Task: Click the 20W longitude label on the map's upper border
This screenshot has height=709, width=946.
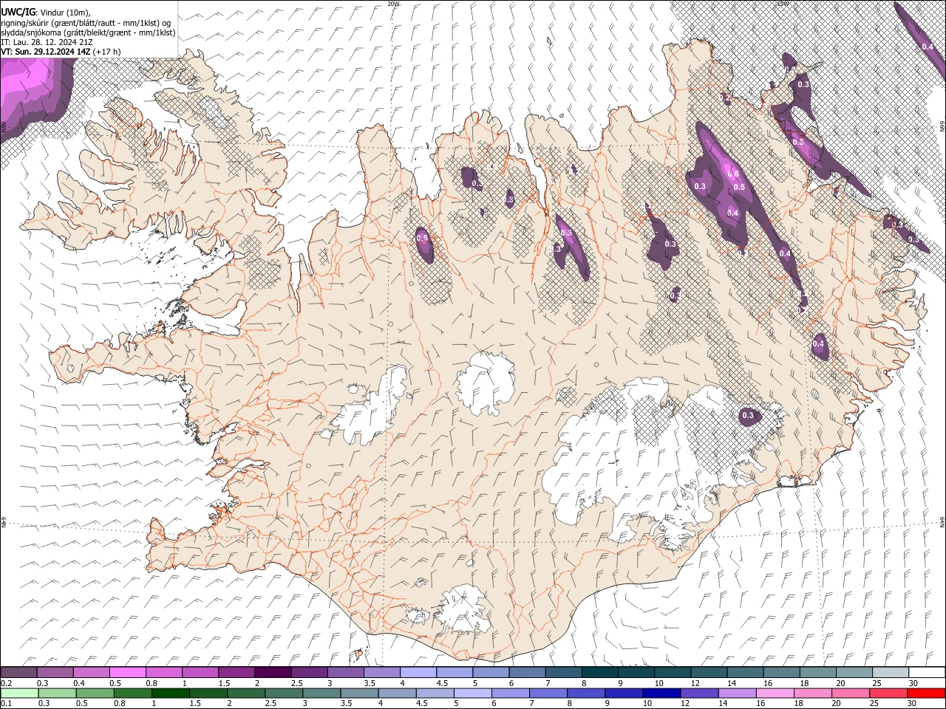Action: 393,4
